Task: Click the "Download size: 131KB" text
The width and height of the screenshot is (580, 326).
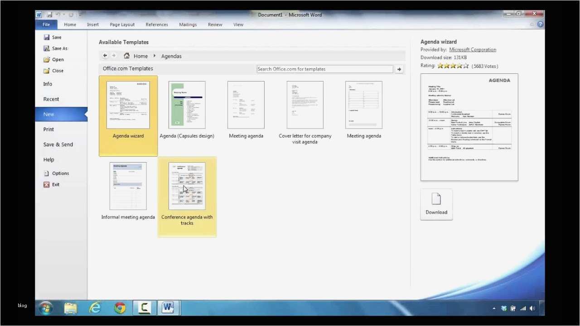Action: coord(444,58)
